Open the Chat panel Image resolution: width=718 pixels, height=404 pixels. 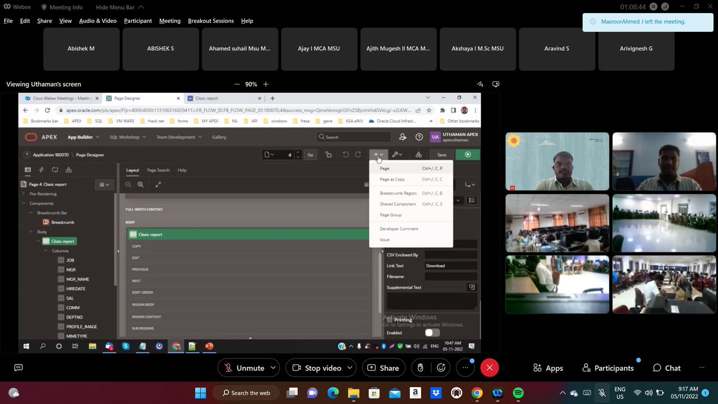(x=667, y=368)
